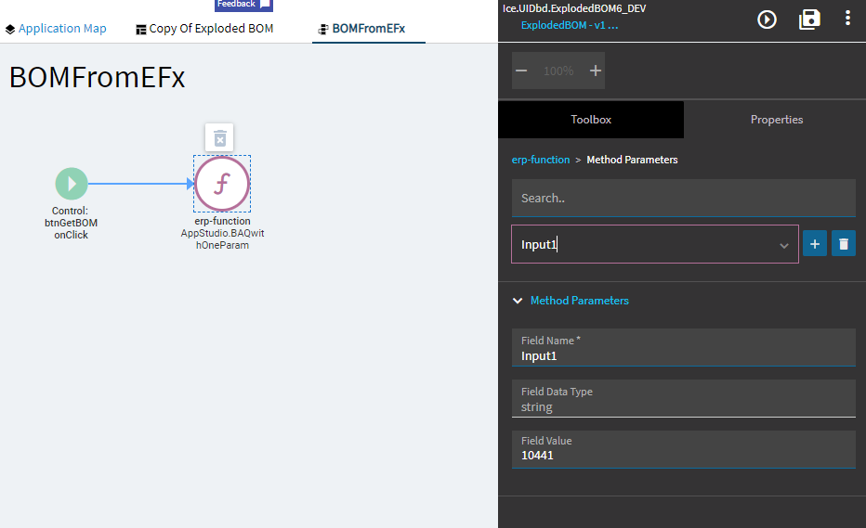Zoom in with the plus button
The width and height of the screenshot is (866, 528).
click(595, 71)
